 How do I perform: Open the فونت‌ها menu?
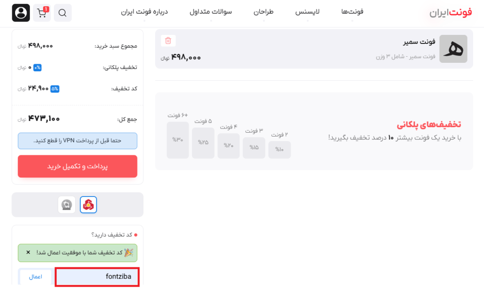pos(352,11)
